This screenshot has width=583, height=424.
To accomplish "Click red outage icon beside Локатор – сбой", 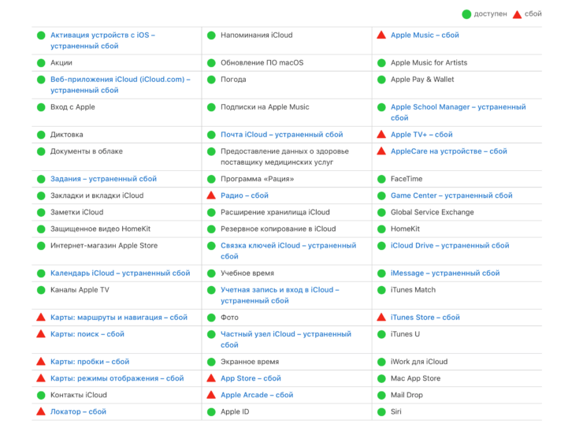I will coord(41,411).
